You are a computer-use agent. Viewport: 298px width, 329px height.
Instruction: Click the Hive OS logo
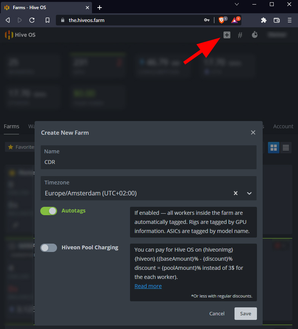[20, 35]
